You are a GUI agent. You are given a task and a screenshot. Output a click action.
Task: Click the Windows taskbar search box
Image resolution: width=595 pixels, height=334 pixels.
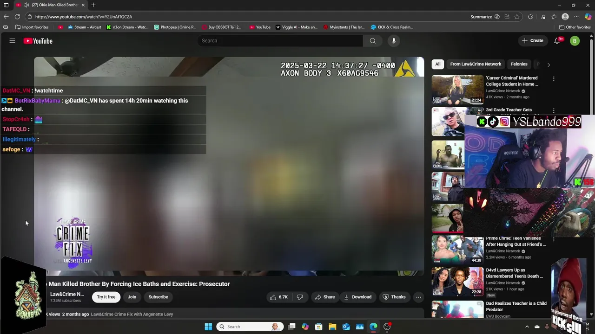tap(250, 327)
